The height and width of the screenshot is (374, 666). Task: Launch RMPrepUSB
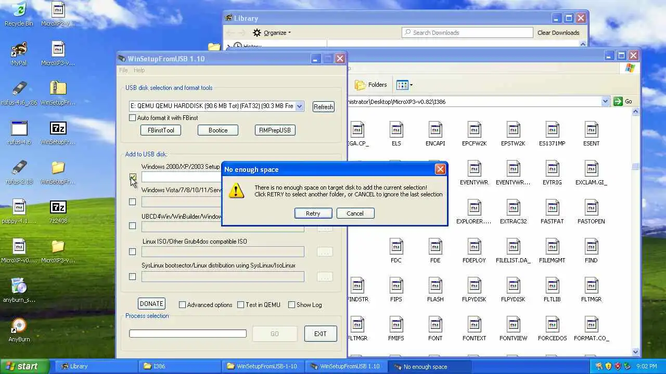click(275, 130)
